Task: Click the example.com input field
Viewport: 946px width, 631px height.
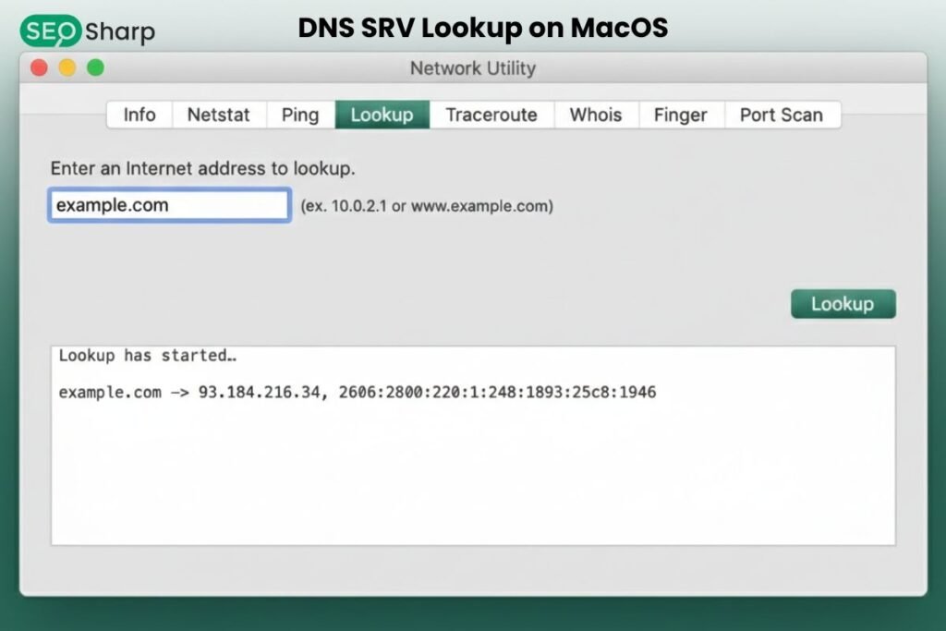Action: [168, 205]
